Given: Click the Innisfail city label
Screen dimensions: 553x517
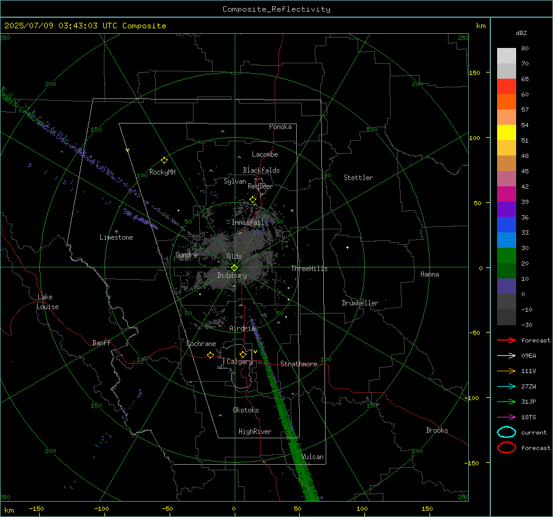Looking at the screenshot, I should 248,223.
